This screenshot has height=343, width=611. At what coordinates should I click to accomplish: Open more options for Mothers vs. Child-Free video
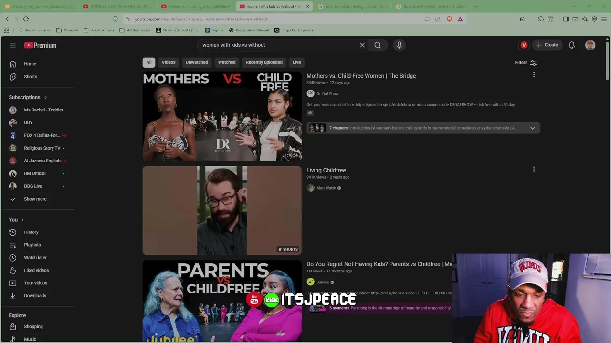(534, 75)
